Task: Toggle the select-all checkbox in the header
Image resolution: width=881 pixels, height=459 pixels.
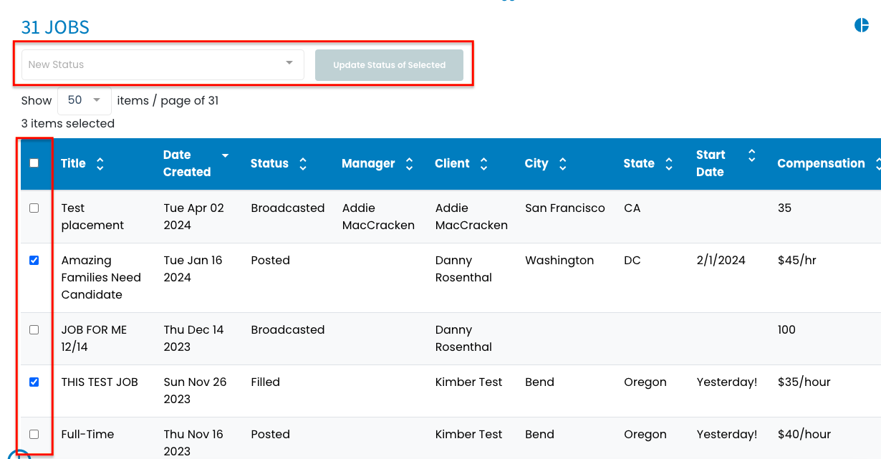Action: coord(34,163)
